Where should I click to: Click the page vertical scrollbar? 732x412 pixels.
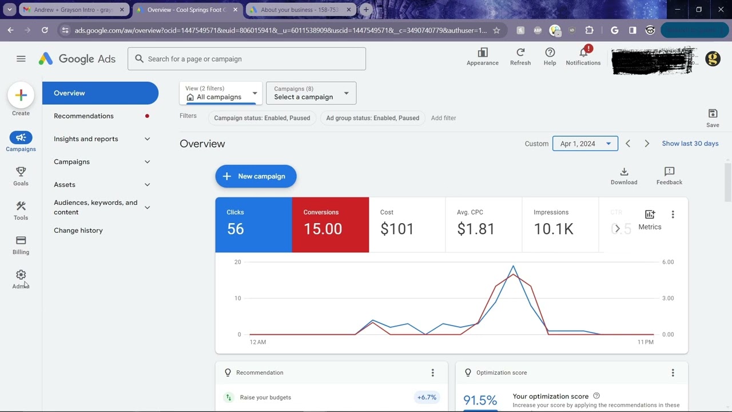coord(728,181)
